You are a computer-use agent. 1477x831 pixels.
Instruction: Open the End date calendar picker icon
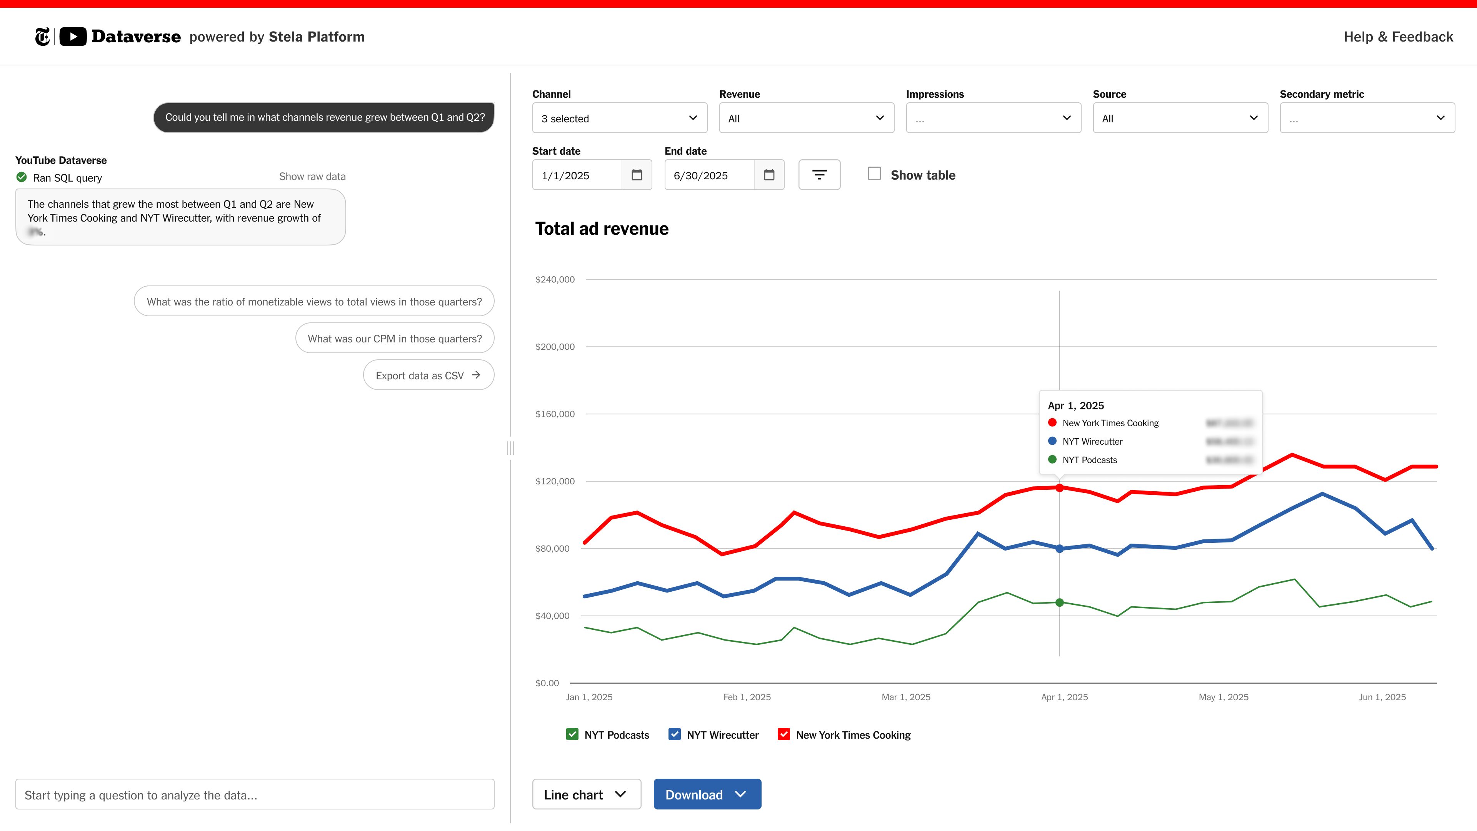pyautogui.click(x=769, y=175)
